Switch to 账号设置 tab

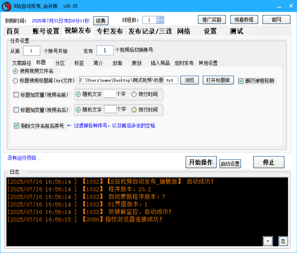pos(46,31)
